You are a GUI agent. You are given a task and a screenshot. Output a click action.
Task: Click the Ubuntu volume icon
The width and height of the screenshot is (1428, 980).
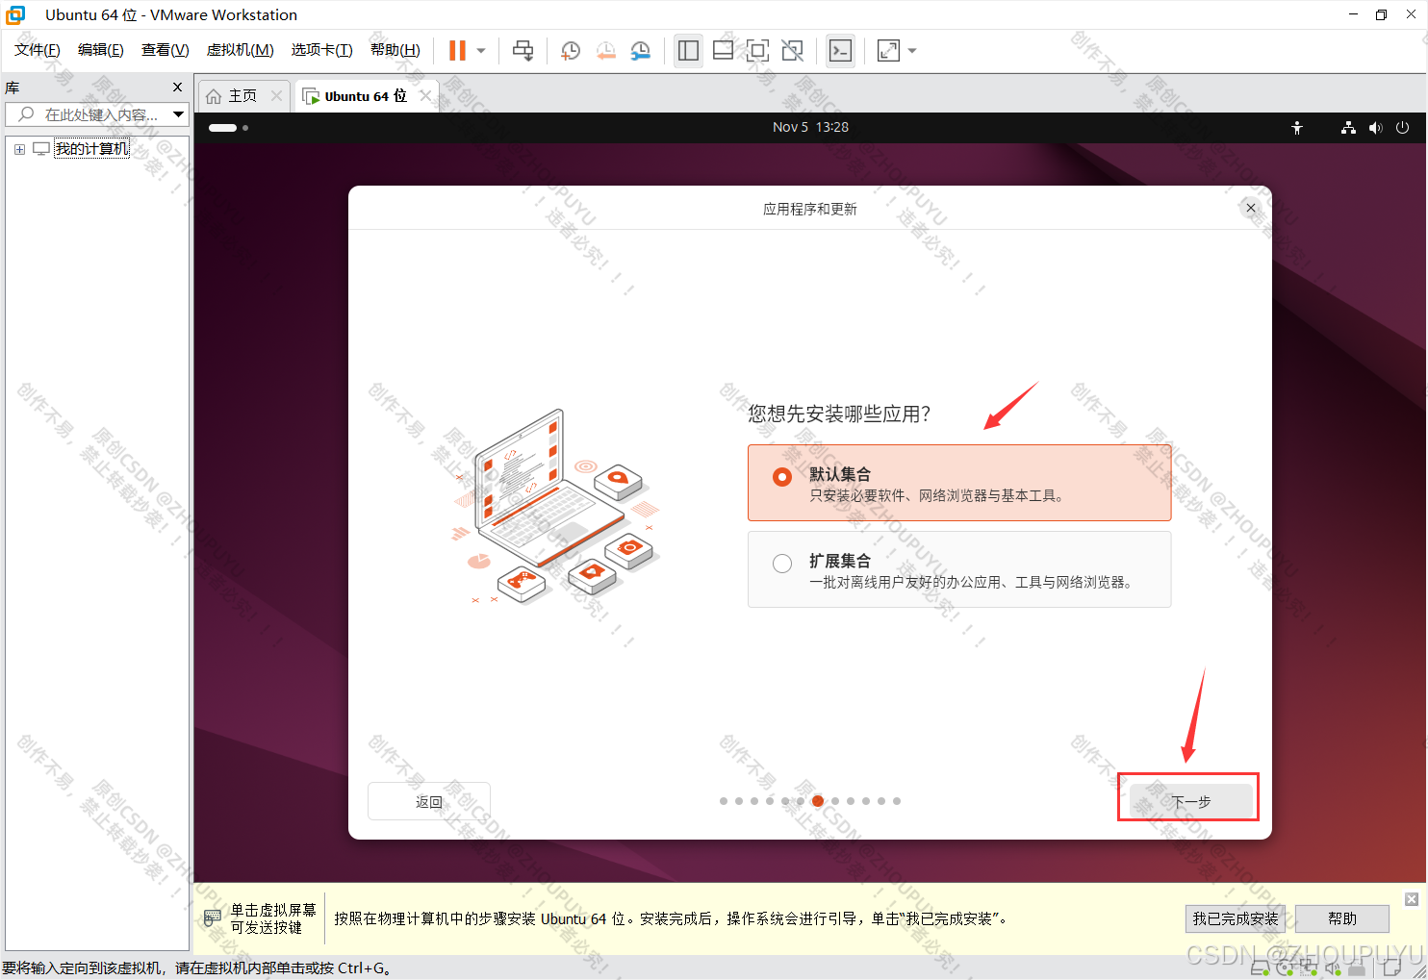click(x=1375, y=127)
